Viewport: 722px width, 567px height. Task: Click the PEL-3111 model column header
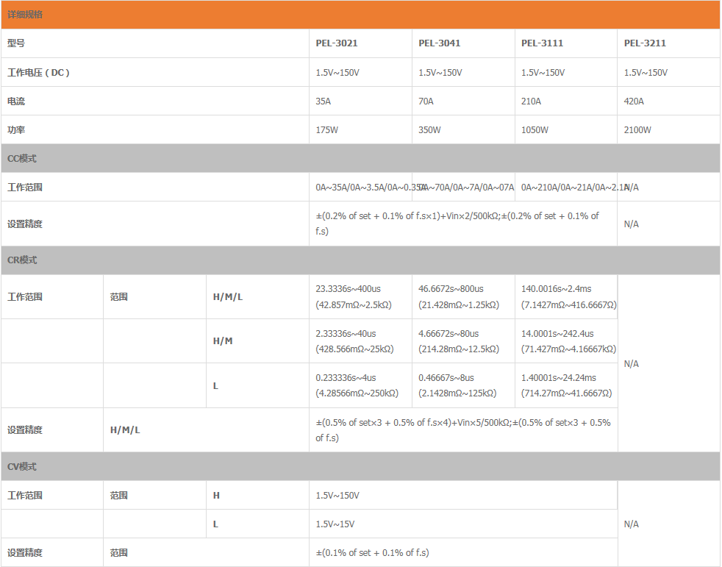tap(543, 43)
